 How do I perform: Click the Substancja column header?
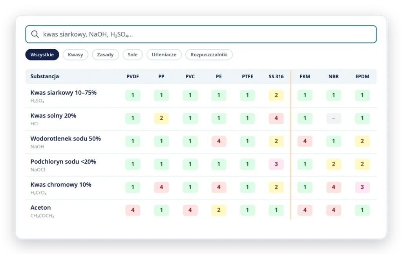point(45,76)
